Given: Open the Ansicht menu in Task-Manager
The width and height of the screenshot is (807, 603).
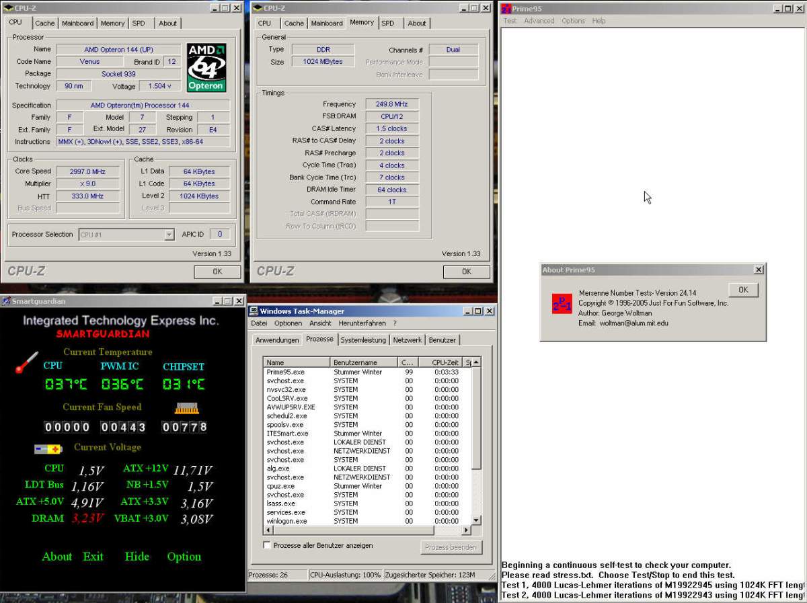Looking at the screenshot, I should [x=320, y=323].
